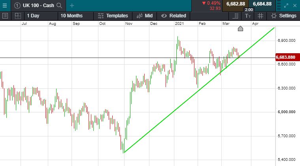Screen dimensions: 300x166
Task: Toggle the Mid price type button
Action: pos(144,16)
